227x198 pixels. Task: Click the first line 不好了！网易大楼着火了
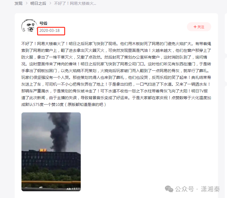point(116,44)
